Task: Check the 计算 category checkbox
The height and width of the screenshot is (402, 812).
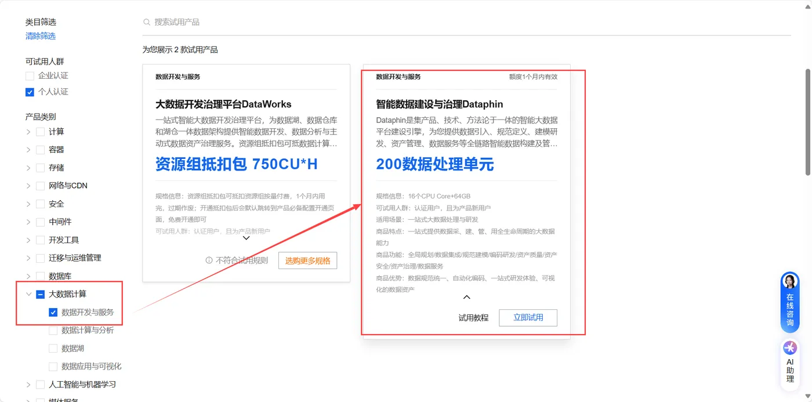Action: tap(40, 132)
